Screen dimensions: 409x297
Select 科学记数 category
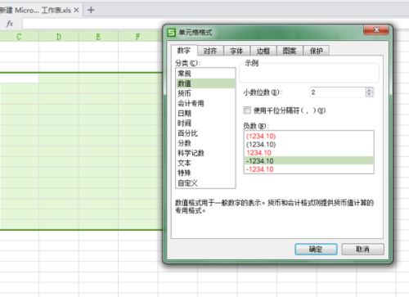(x=205, y=153)
